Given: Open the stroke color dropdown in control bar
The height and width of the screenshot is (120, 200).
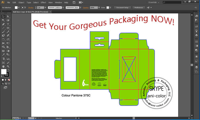Looking at the screenshot, I should coord(25,8).
